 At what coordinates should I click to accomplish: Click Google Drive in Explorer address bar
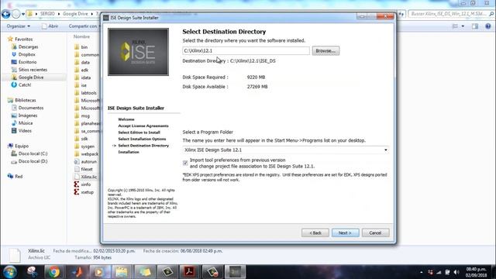[75, 14]
